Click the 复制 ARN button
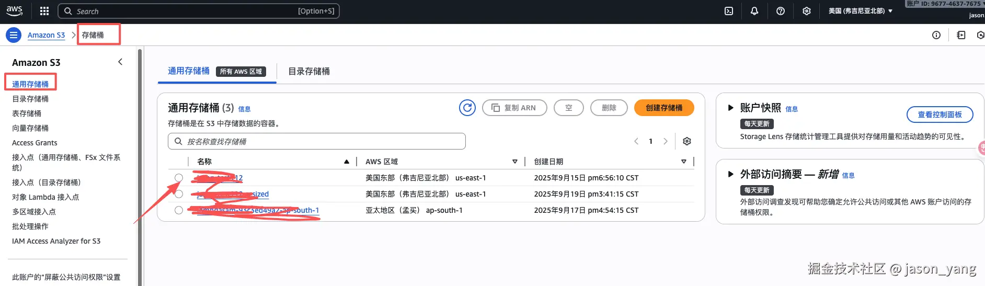 [x=514, y=108]
